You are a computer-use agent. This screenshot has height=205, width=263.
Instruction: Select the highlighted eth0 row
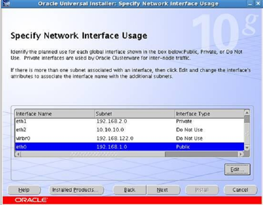tap(129, 147)
